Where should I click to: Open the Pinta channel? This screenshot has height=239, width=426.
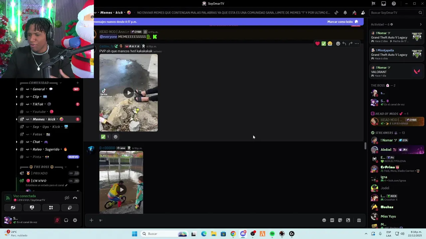click(50, 157)
